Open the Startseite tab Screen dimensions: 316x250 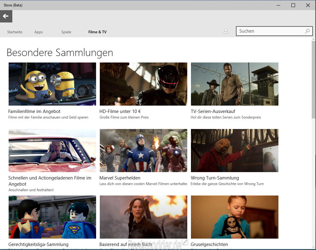click(x=15, y=32)
